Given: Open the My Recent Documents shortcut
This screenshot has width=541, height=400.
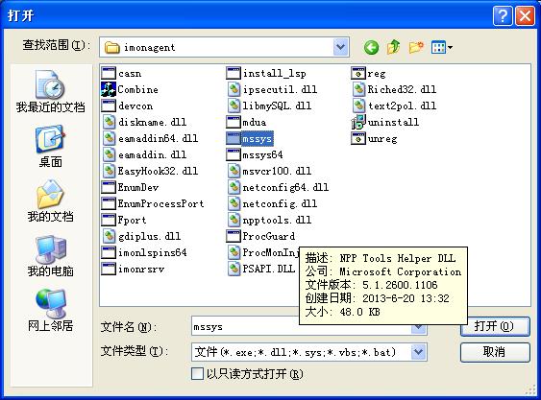Looking at the screenshot, I should [x=50, y=92].
